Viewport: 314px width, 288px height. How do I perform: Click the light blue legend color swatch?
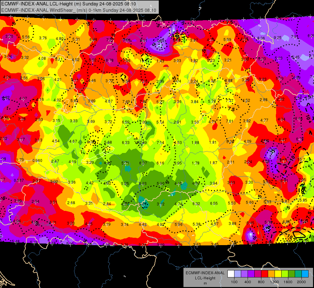click(x=305, y=274)
